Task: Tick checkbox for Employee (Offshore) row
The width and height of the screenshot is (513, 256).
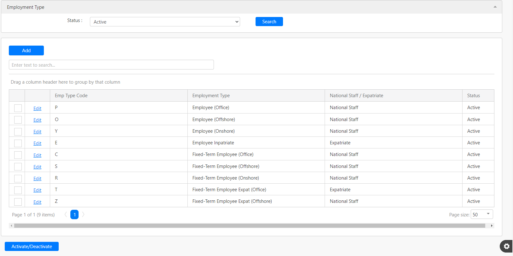Action: pos(18,120)
